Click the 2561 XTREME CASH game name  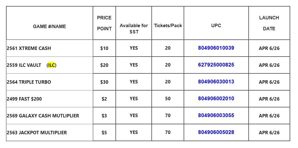tap(29, 48)
